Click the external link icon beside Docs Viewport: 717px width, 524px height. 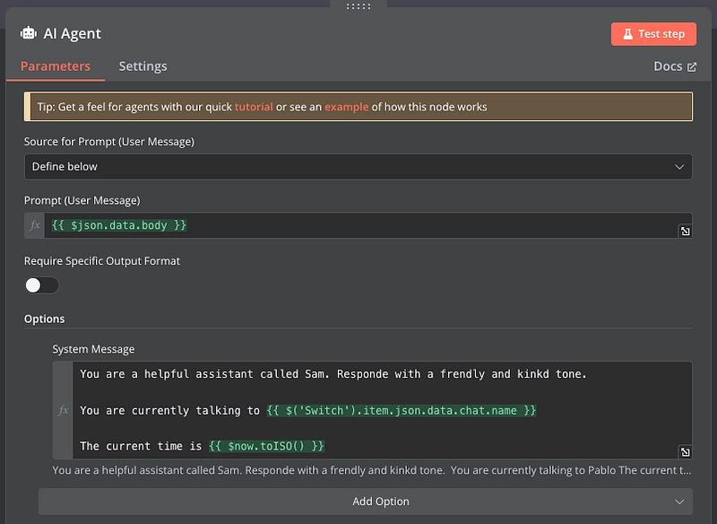(692, 67)
